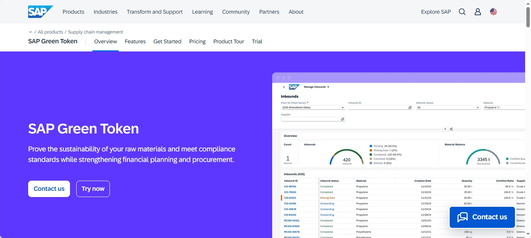This screenshot has width=531, height=238.
Task: Click the orange Missing Data legend swatch
Action: [371, 150]
